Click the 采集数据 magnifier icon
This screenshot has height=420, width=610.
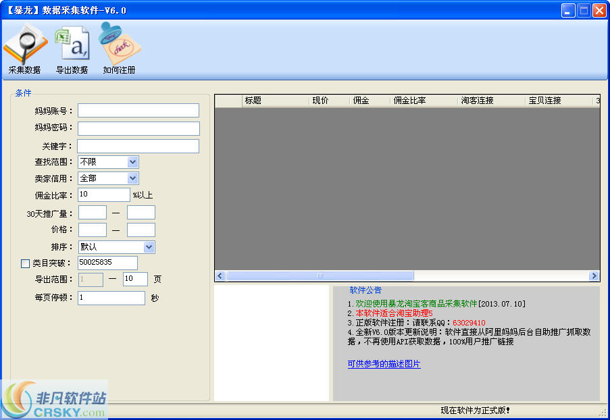[x=24, y=45]
